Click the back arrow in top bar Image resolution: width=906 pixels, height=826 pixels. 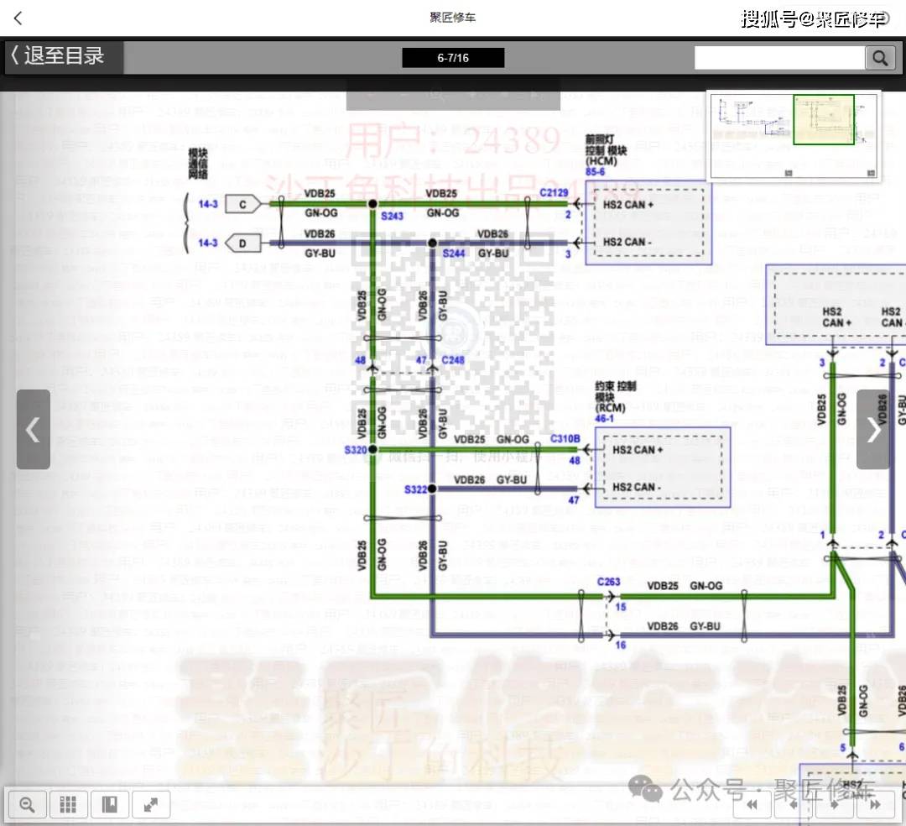[x=18, y=18]
